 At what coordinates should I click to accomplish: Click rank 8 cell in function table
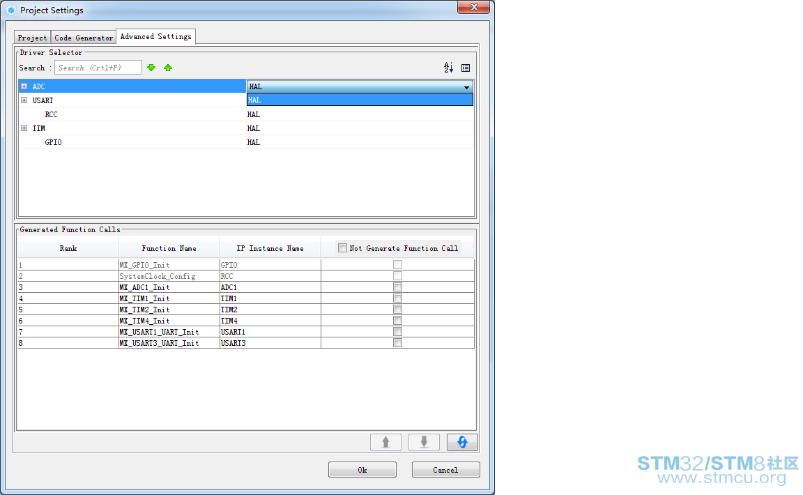[68, 343]
